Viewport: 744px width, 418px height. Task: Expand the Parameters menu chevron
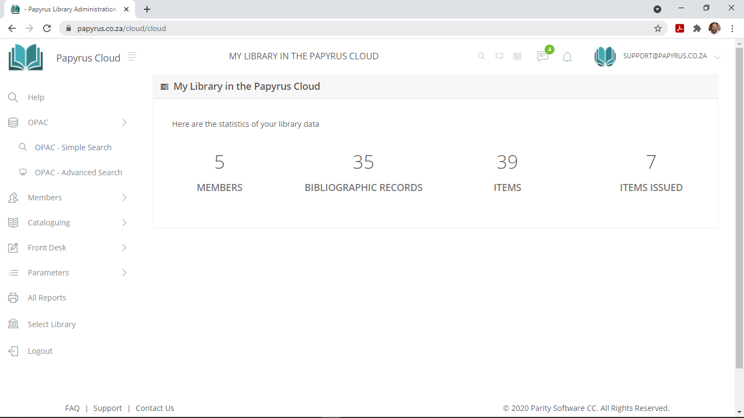click(124, 273)
